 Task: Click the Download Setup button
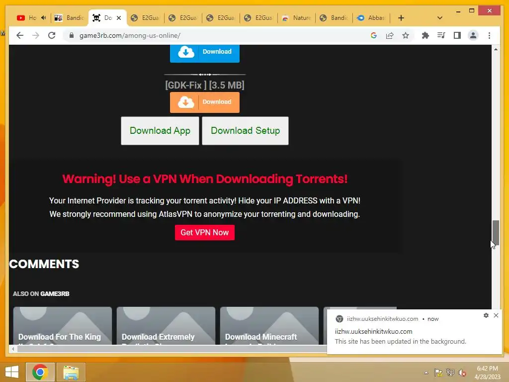coord(245,131)
